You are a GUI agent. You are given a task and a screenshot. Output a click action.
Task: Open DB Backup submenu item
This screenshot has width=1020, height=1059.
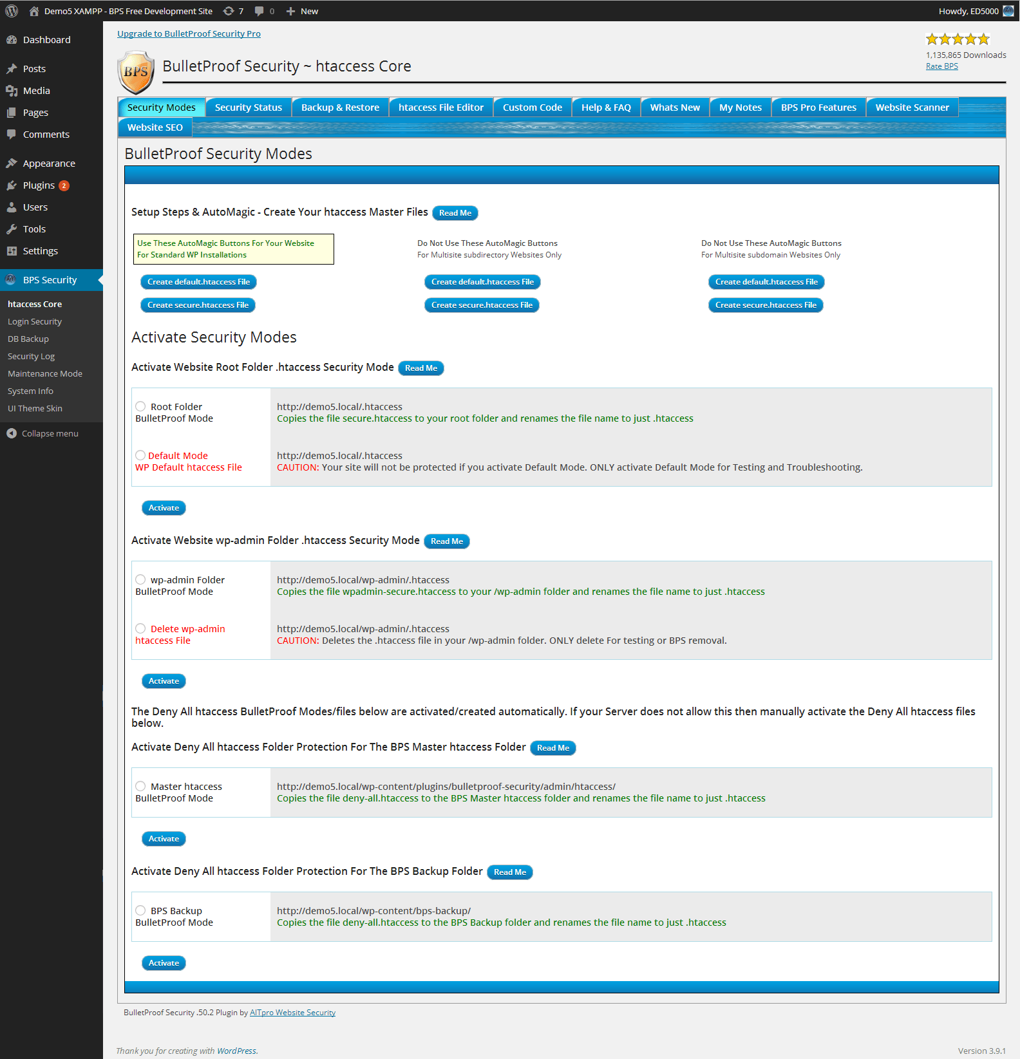pyautogui.click(x=28, y=339)
